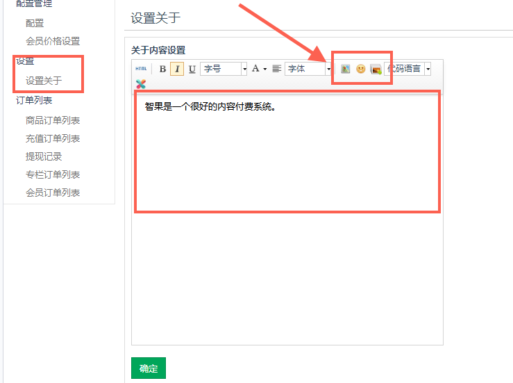This screenshot has height=383, width=513.
Task: Click the text 智果是一个很好的内容付费系统。
Action: tap(210, 106)
